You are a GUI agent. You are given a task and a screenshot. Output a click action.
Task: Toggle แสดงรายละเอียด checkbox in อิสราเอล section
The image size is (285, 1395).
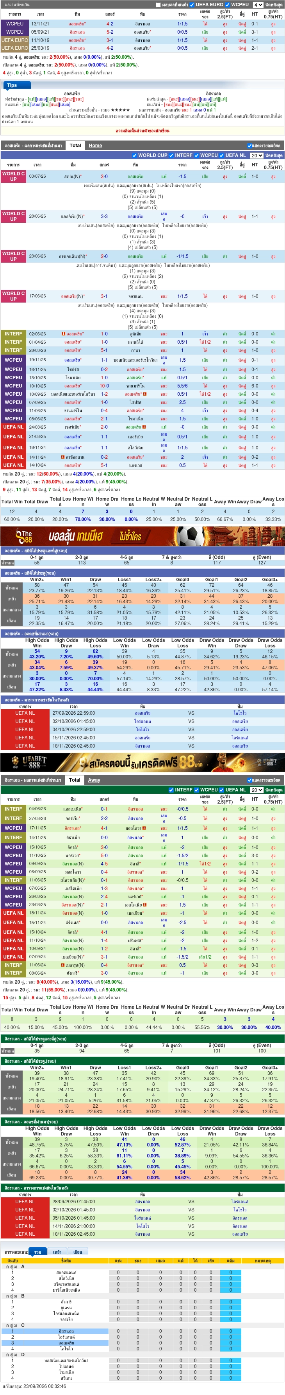[x=249, y=780]
